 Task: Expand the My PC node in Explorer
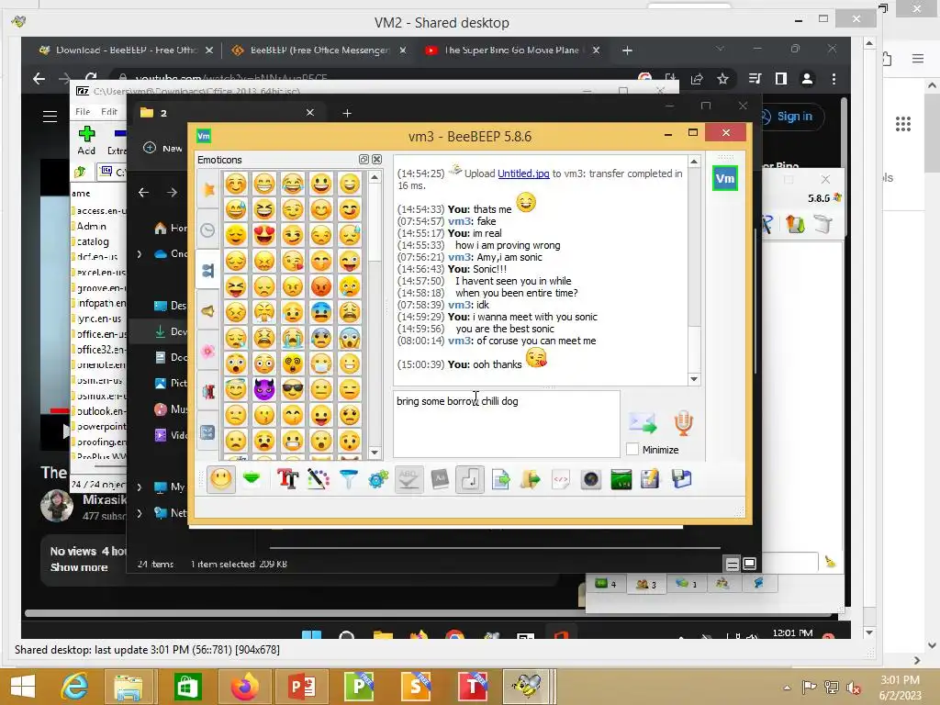(140, 487)
